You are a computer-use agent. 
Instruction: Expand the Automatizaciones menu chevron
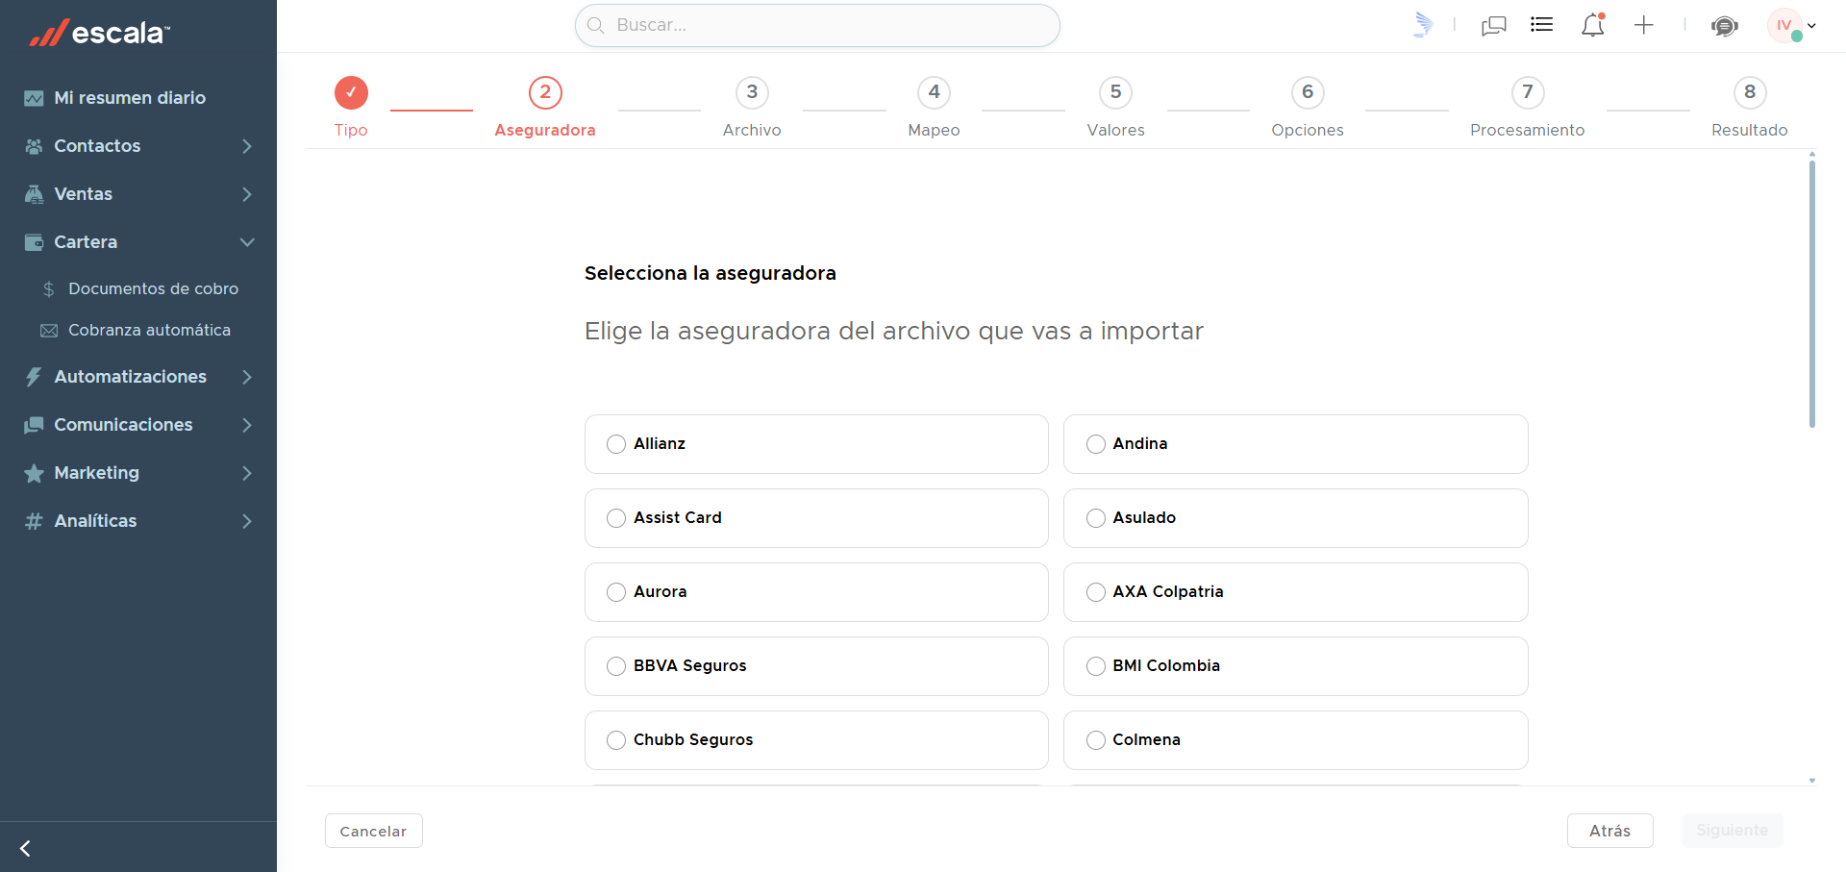point(247,377)
